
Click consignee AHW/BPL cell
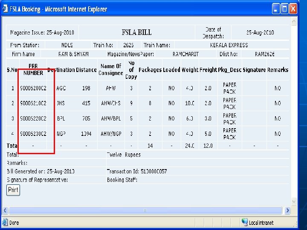tap(111, 118)
